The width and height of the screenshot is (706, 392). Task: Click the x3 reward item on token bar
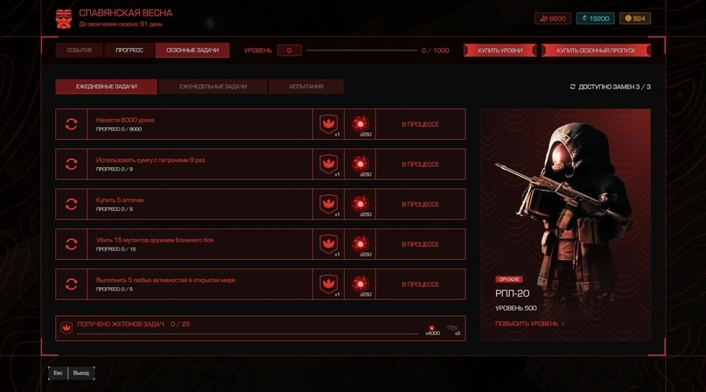coord(452,329)
